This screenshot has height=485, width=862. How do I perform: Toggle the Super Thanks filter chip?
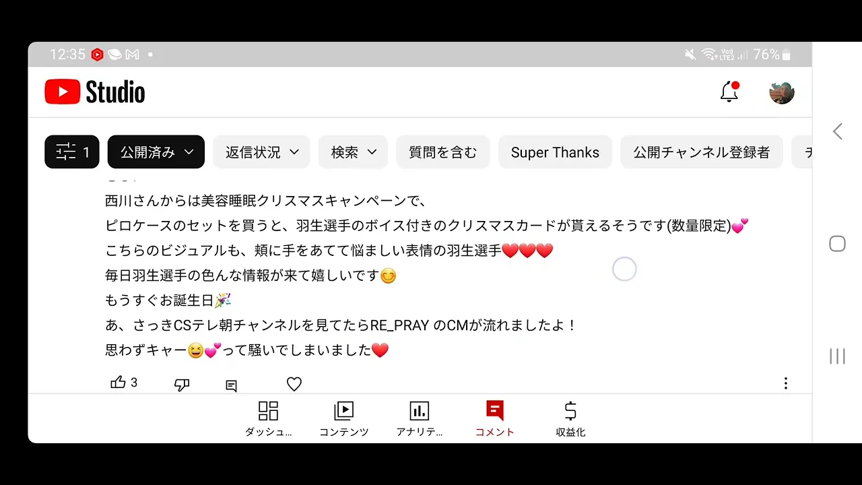555,152
